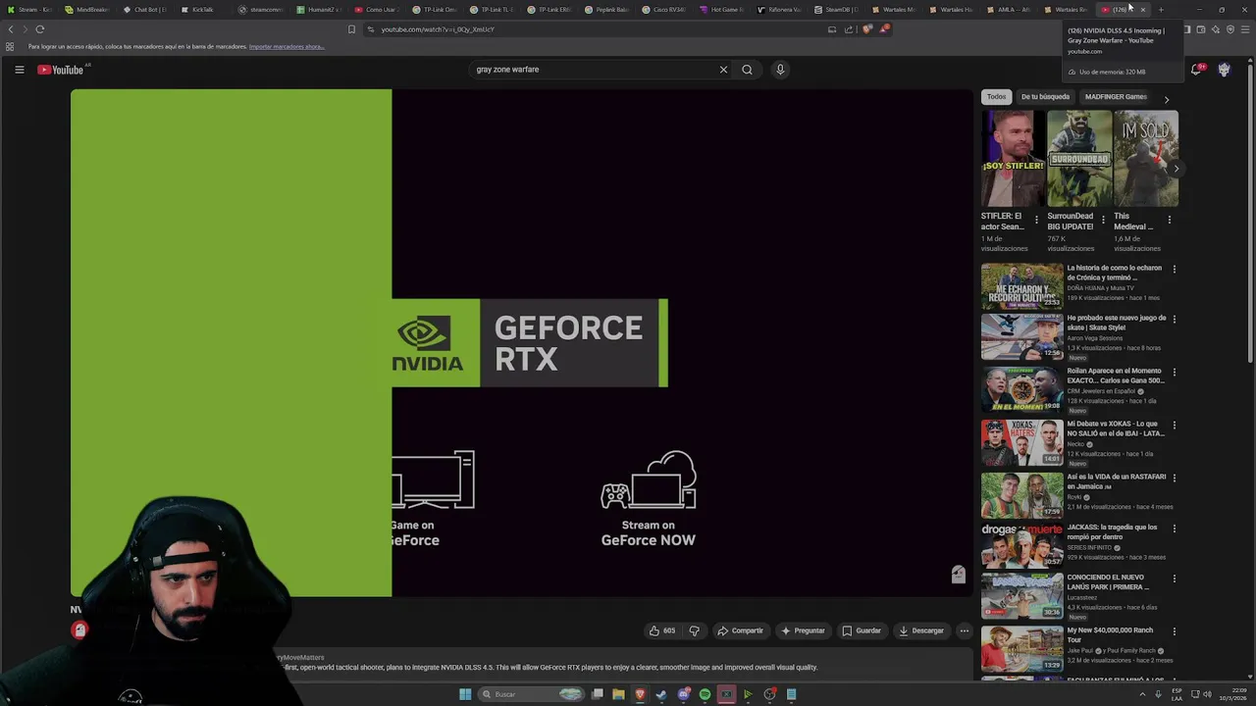Image resolution: width=1256 pixels, height=706 pixels.
Task: Save the video with Guardar button
Action: click(862, 630)
